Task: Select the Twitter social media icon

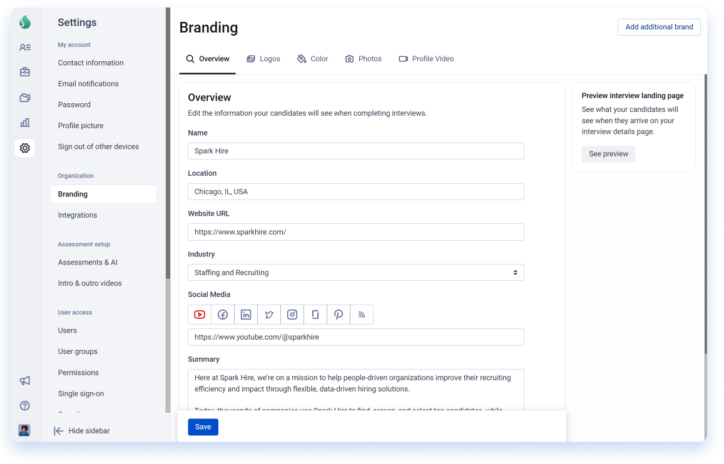Action: pos(269,315)
